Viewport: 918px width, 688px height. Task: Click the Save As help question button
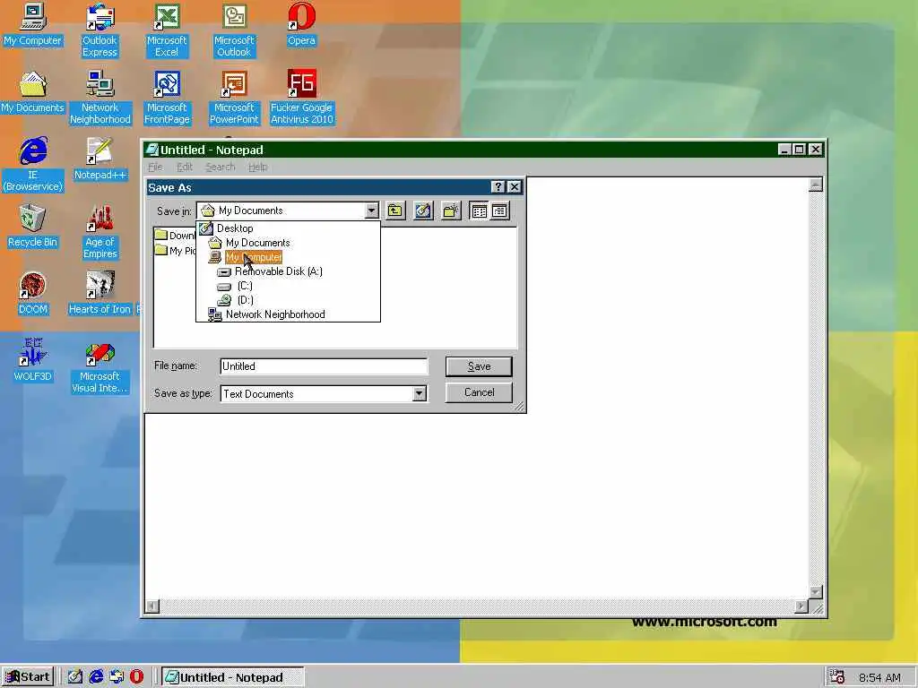(498, 186)
